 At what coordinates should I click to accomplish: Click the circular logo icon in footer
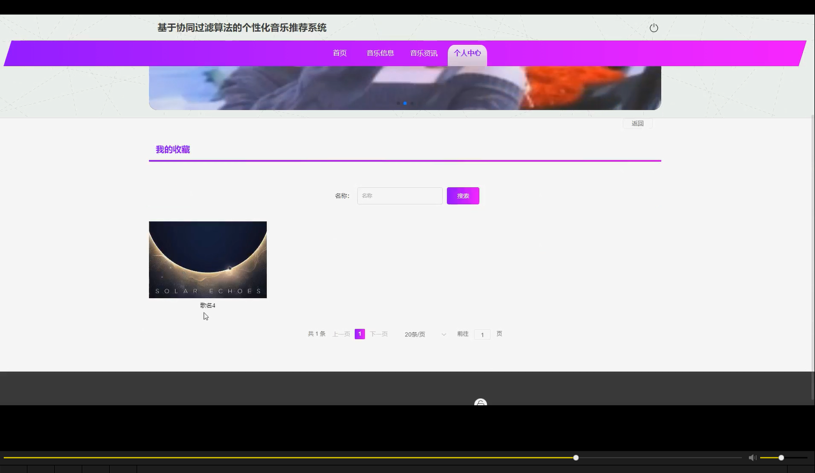(x=480, y=404)
